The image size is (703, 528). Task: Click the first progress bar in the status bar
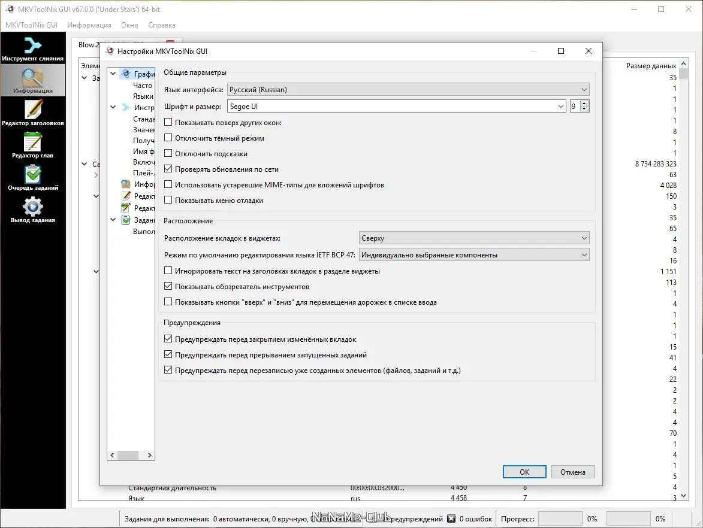point(560,518)
